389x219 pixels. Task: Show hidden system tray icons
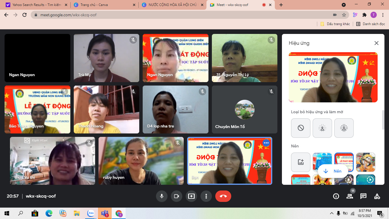click(331, 213)
